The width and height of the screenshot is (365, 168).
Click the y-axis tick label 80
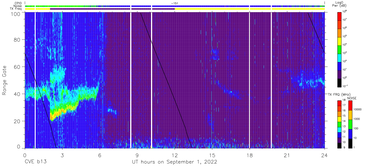[x=17, y=40]
